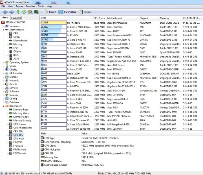Open the Report menu
The height and width of the screenshot is (175, 203).
coord(19,6)
